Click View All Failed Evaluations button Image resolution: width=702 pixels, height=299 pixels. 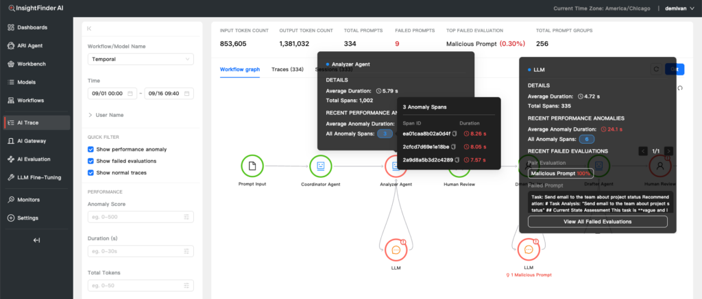(x=598, y=222)
